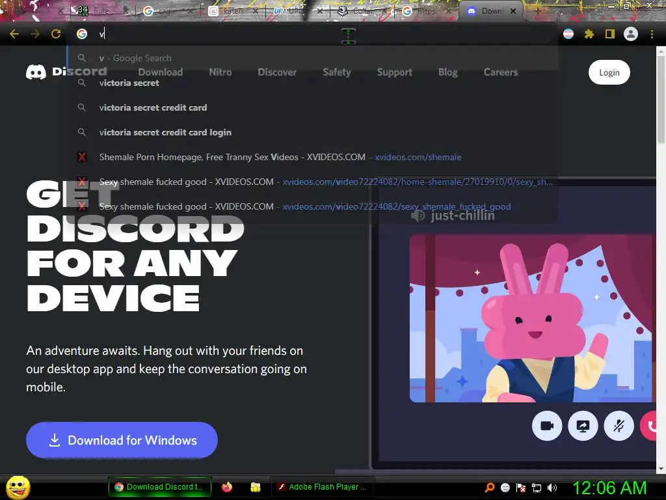The image size is (666, 500).
Task: Click the Google icon in the address bar
Action: click(x=82, y=34)
